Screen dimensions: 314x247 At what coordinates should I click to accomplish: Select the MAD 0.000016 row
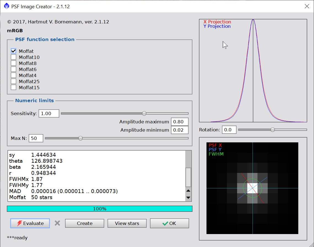(x=97, y=191)
